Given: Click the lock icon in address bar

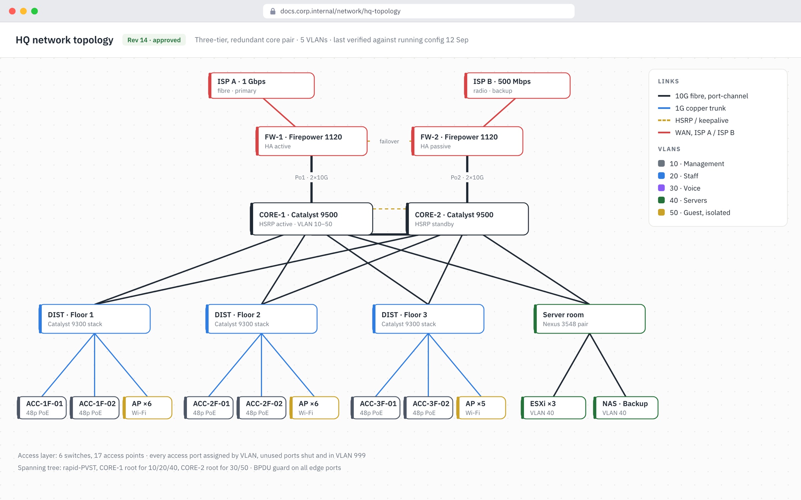Looking at the screenshot, I should pos(273,11).
